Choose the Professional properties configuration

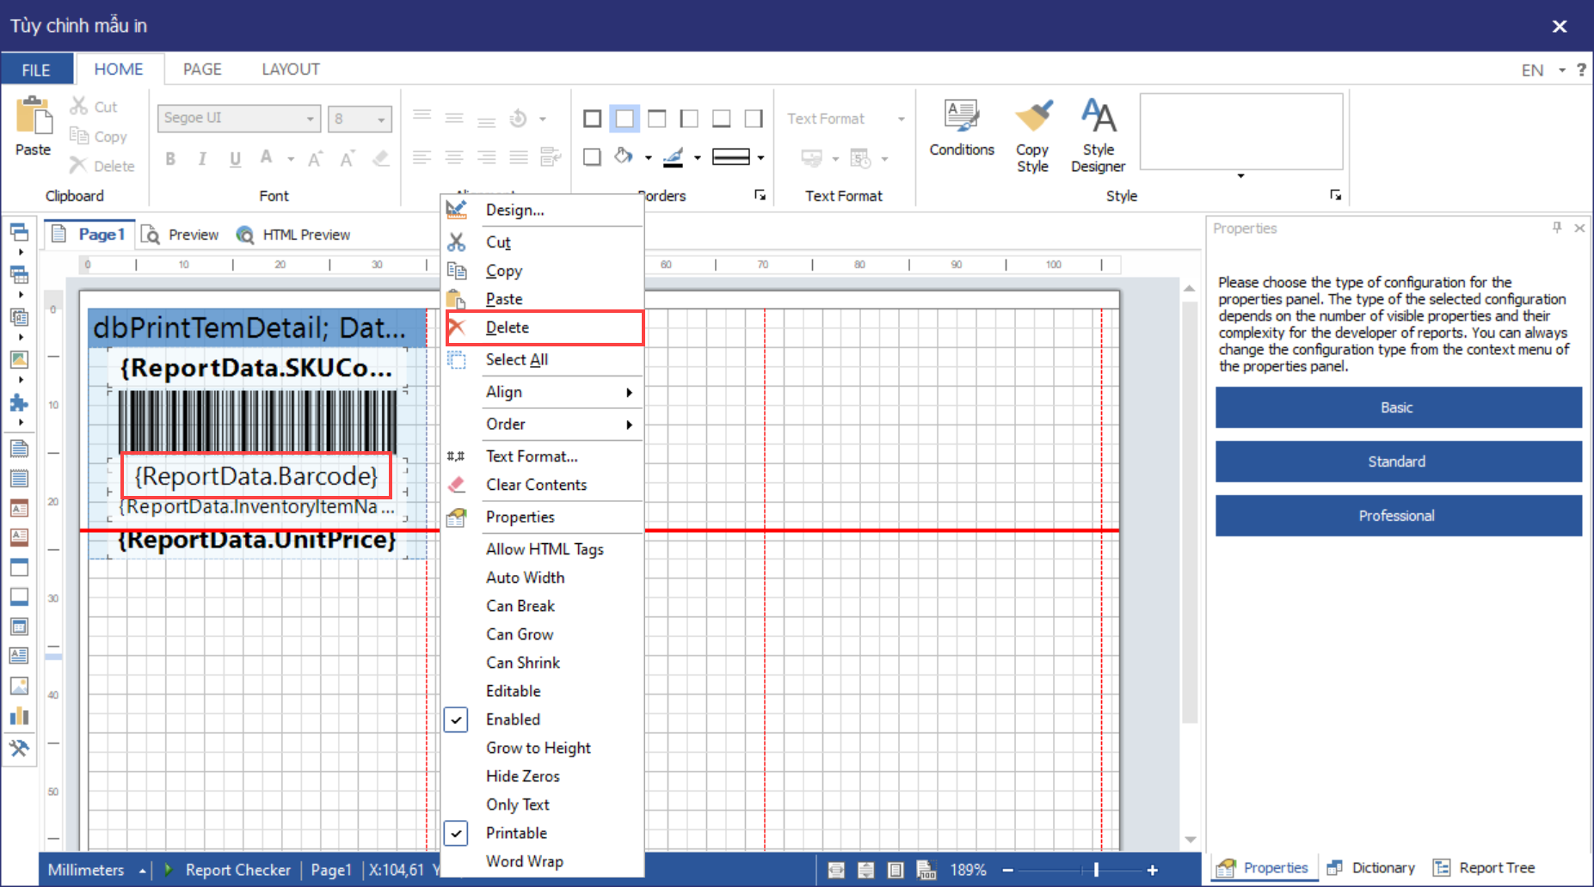point(1398,516)
